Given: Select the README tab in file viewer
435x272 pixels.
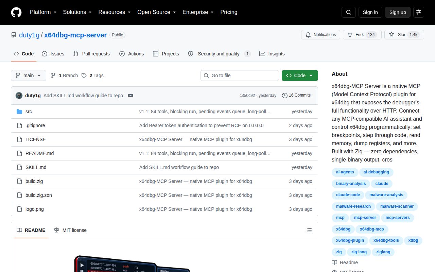Looking at the screenshot, I should click(x=31, y=230).
